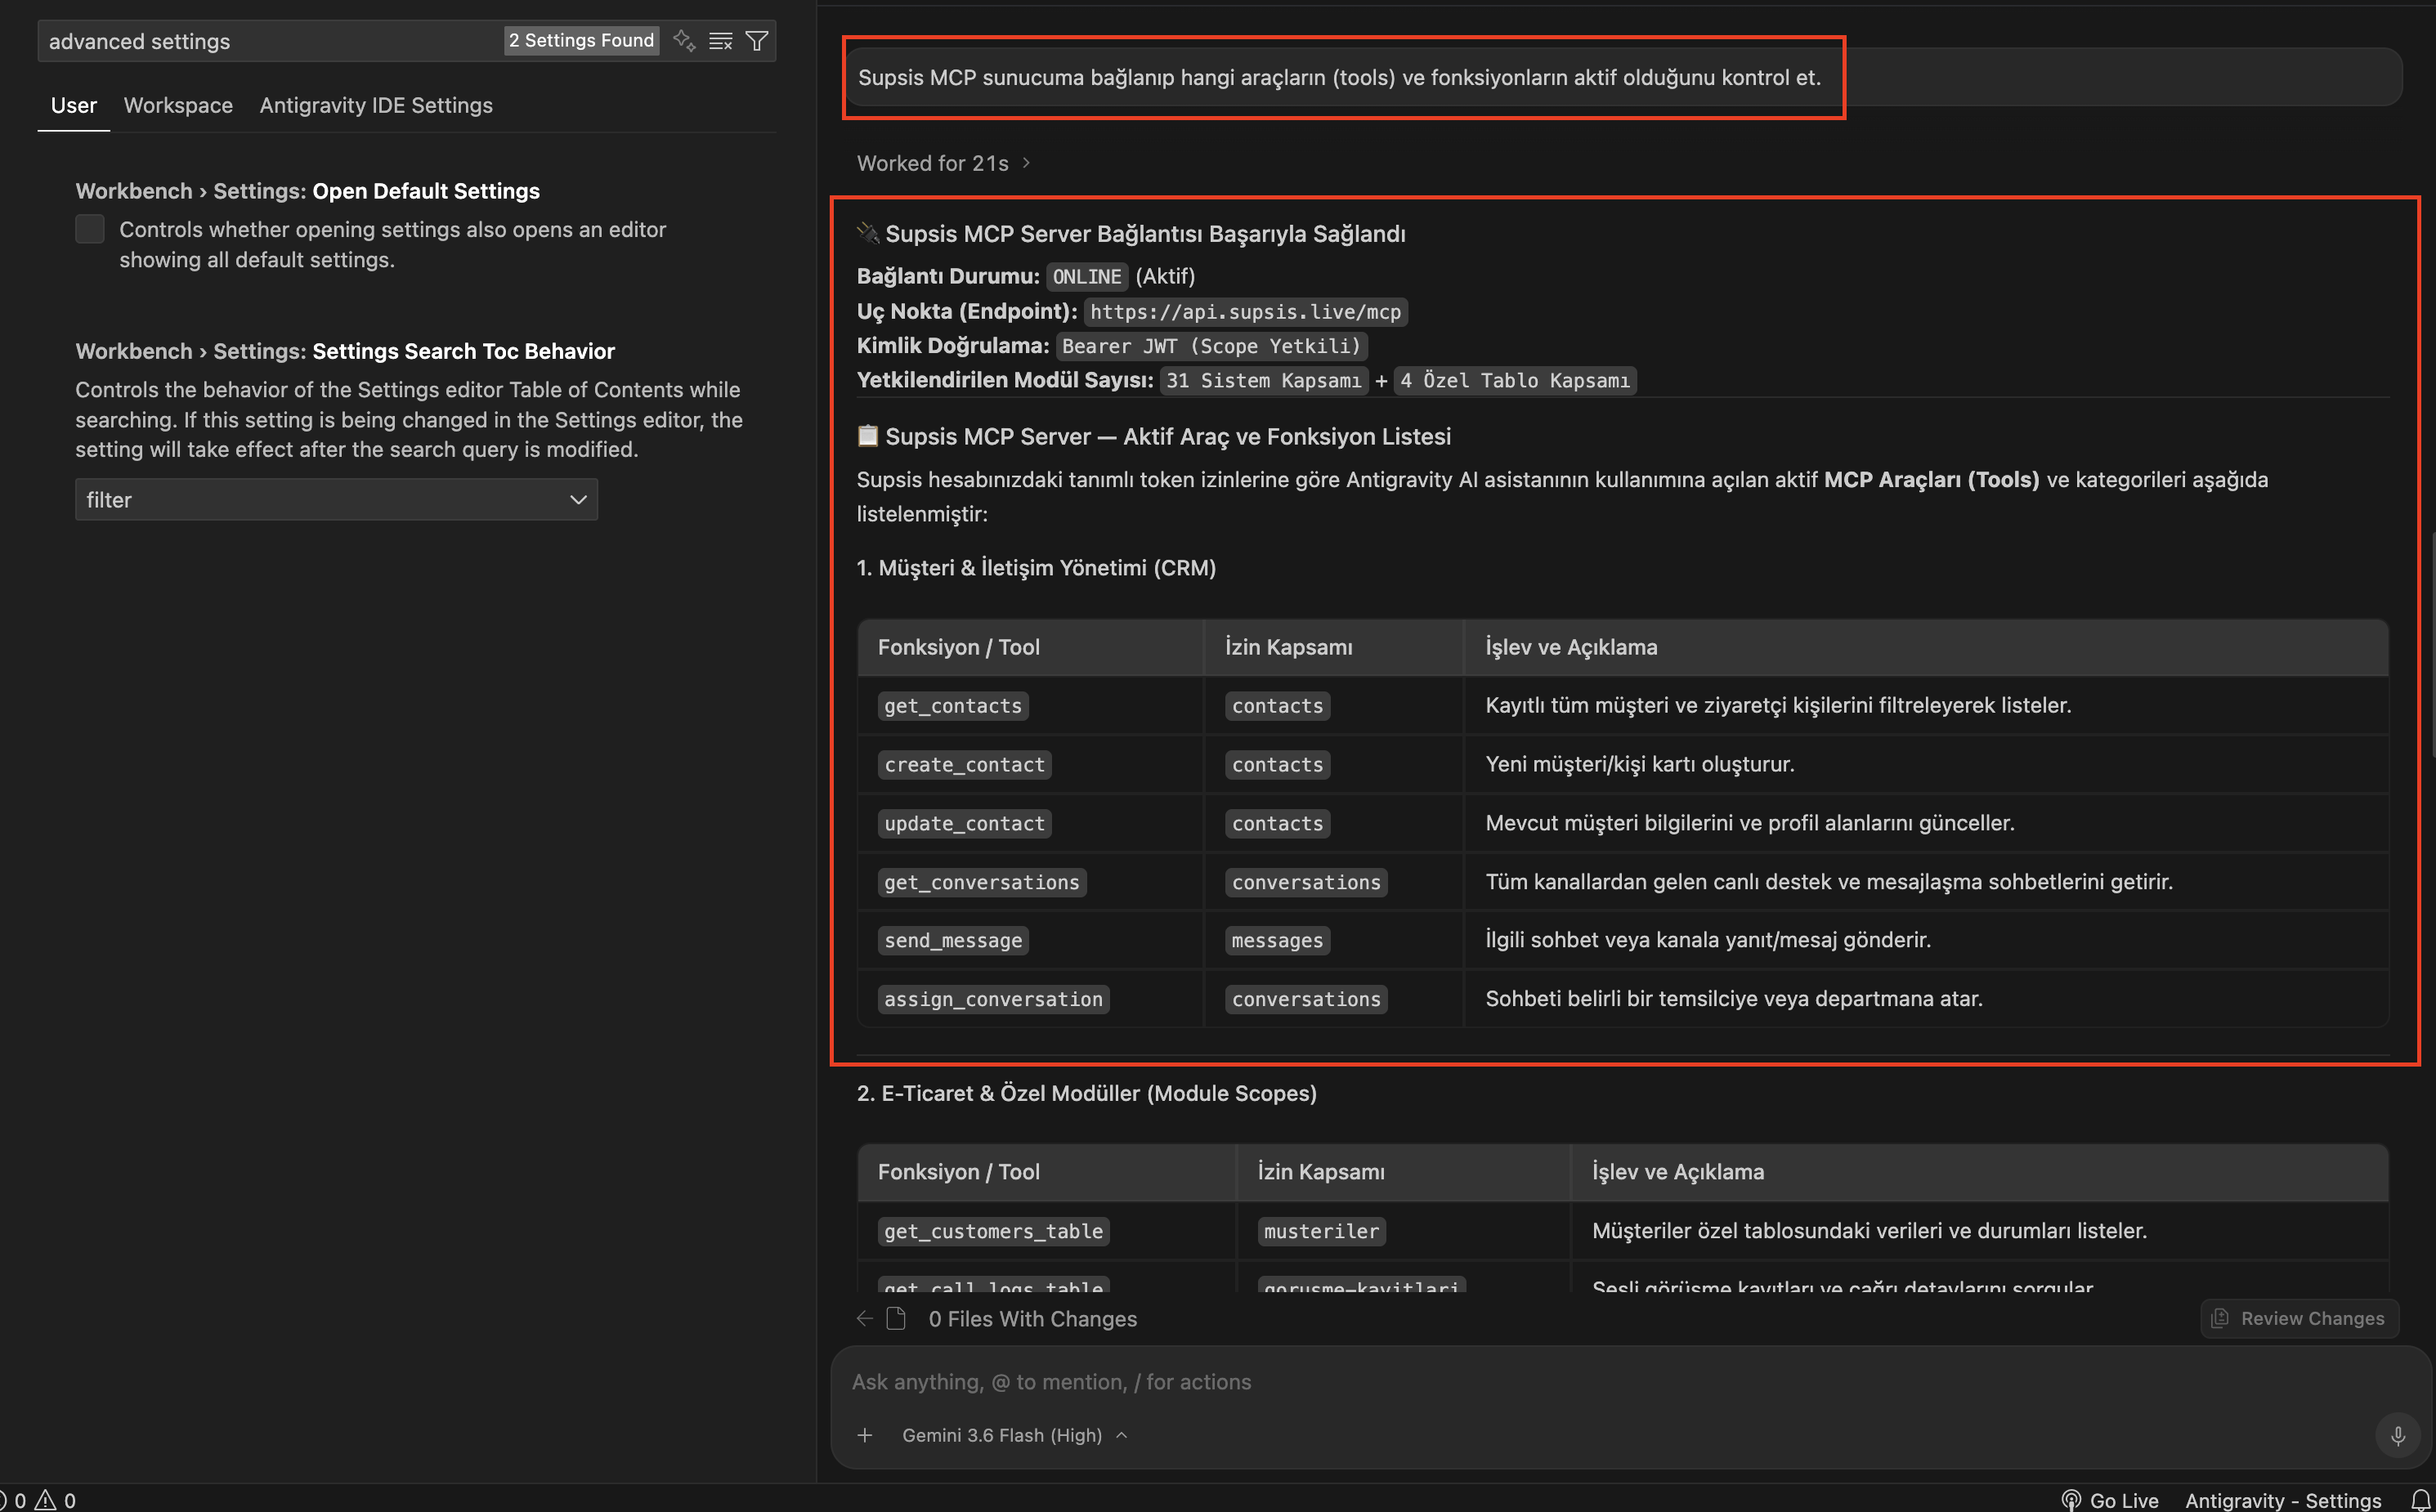This screenshot has height=1512, width=2436.
Task: Click the update_contact function cell
Action: [964, 823]
